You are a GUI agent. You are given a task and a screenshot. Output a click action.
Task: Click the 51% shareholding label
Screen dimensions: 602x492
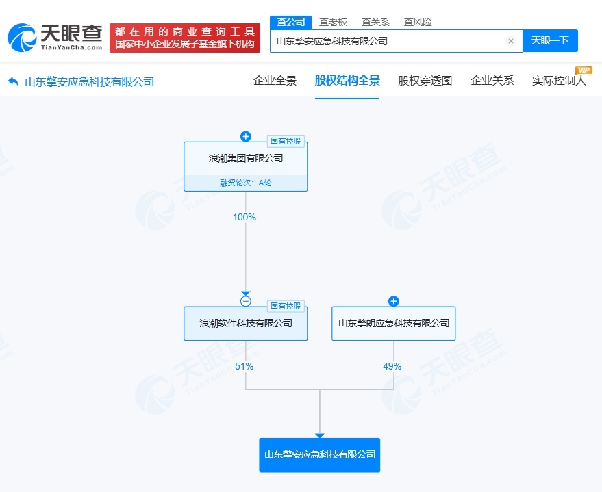[x=244, y=366]
